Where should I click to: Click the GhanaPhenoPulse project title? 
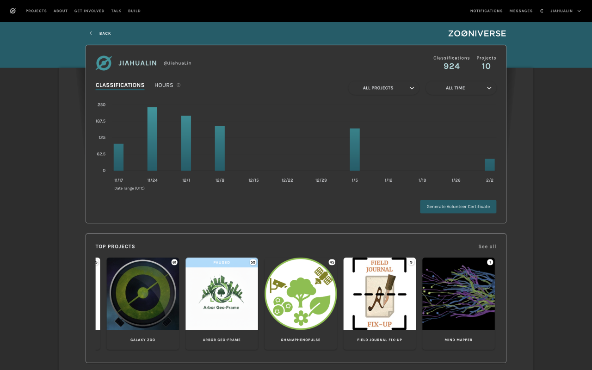click(x=301, y=340)
